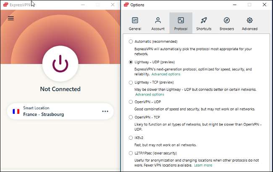Screen dimensions: 273x172
Task: Close the Options window
Action: [265, 5]
